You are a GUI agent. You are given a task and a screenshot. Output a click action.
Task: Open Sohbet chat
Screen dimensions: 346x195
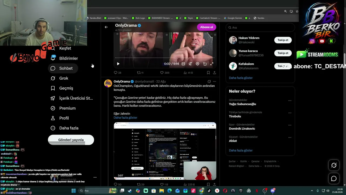(x=62, y=68)
